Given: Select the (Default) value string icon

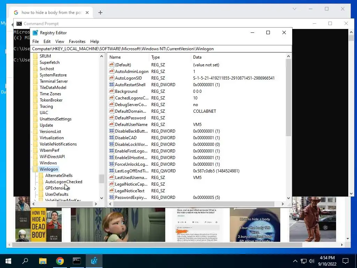Looking at the screenshot, I should [x=111, y=65].
